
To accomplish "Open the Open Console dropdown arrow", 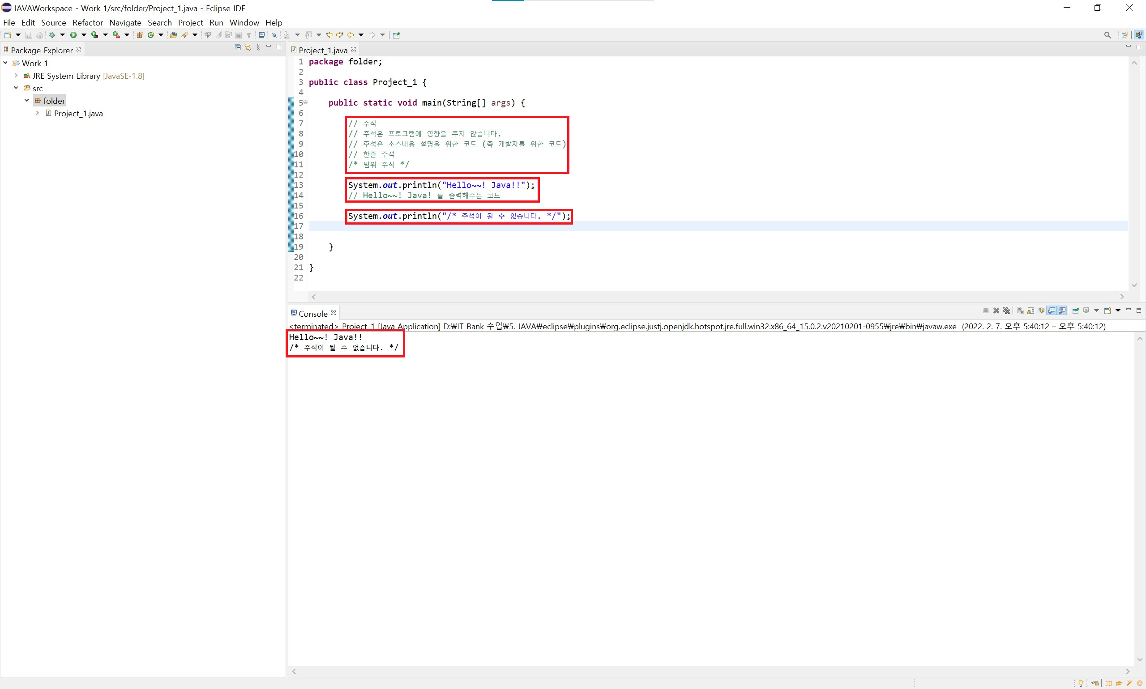I will (x=1118, y=310).
